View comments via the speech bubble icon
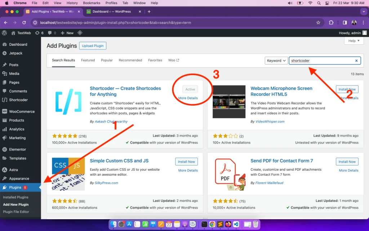Image resolution: width=369 pixels, height=231 pixels. pos(52,33)
